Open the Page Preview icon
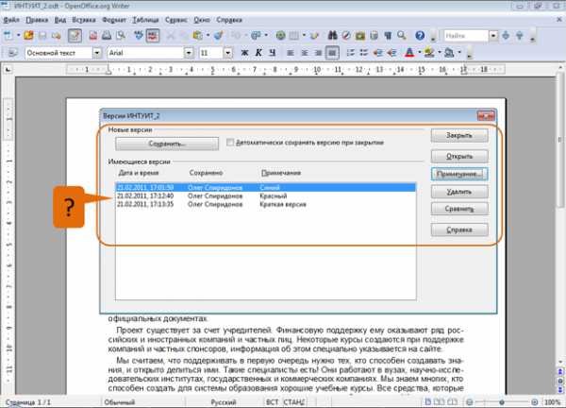 (x=121, y=35)
